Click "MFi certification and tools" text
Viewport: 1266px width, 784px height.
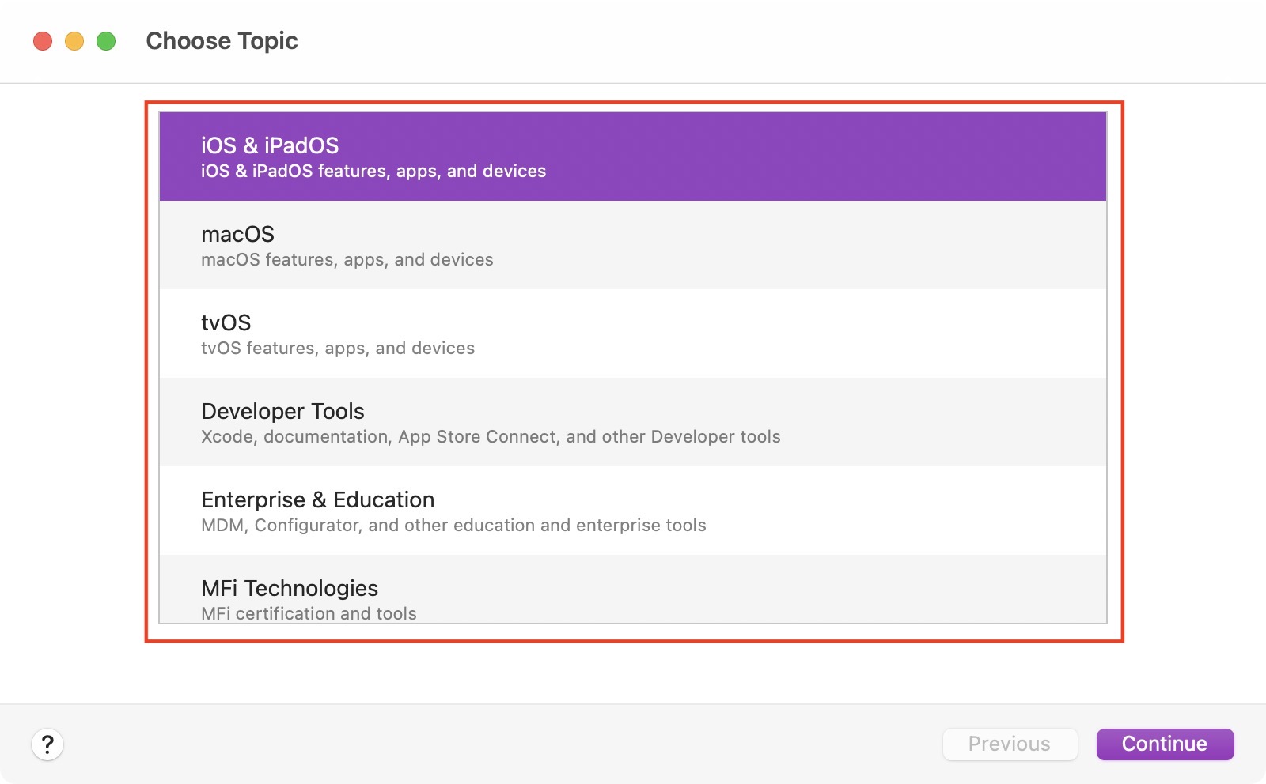click(309, 613)
